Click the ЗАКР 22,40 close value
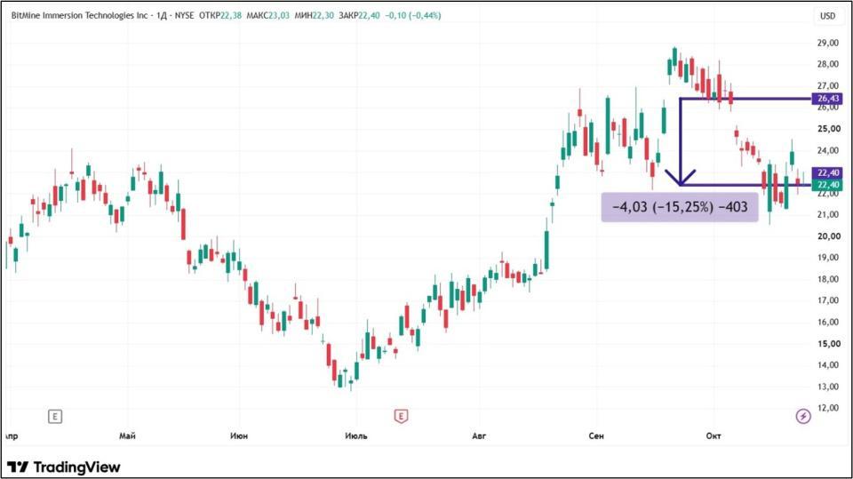853x479 pixels. tap(359, 16)
